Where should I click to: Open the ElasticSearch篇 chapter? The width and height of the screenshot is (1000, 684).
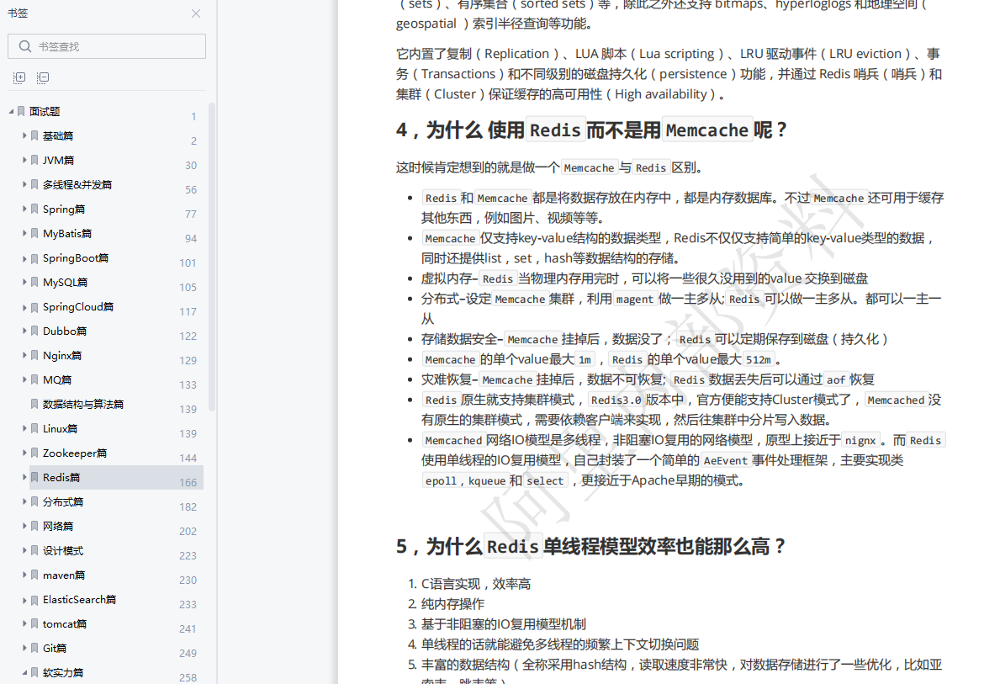click(79, 599)
